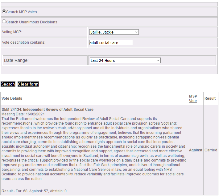
Task: Click the Against vote cell
Action: point(196,150)
